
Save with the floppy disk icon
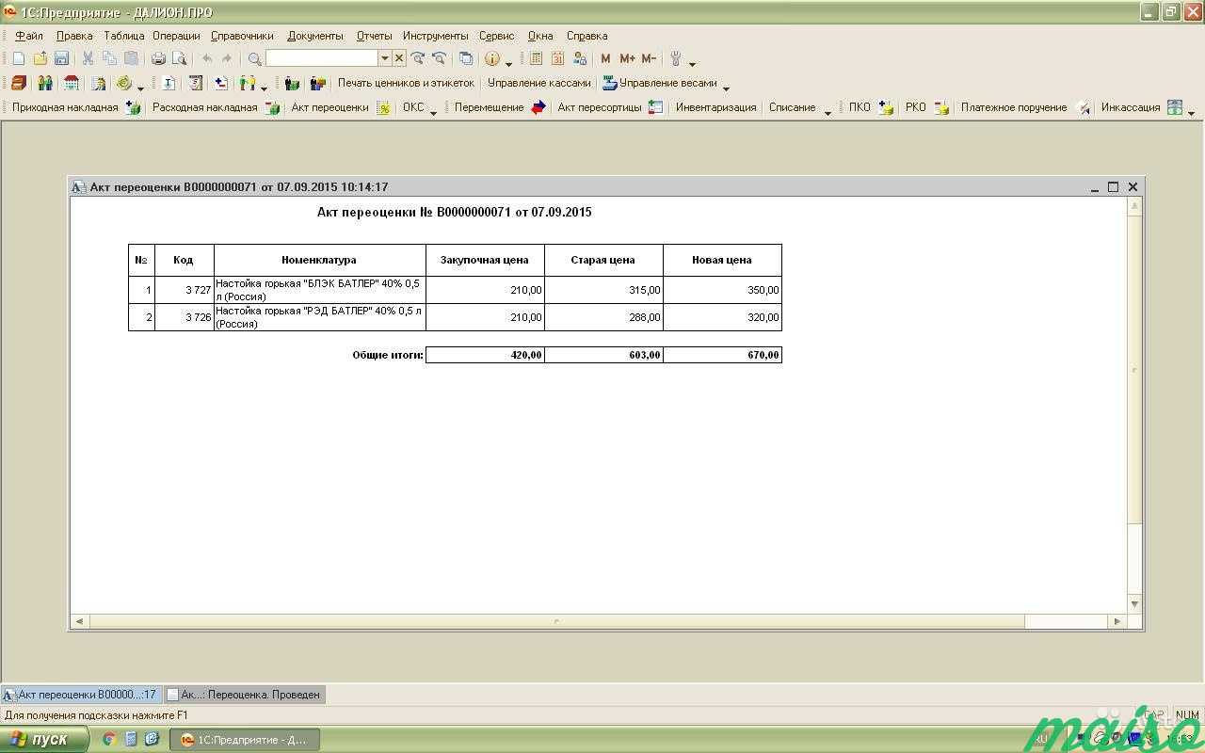(x=61, y=58)
